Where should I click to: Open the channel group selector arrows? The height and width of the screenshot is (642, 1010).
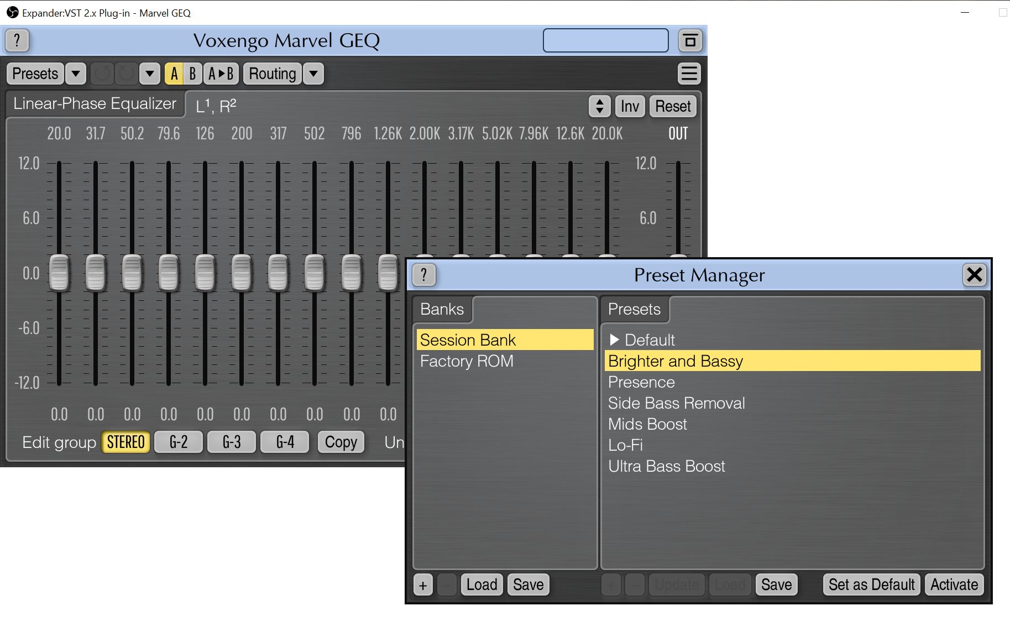click(600, 106)
